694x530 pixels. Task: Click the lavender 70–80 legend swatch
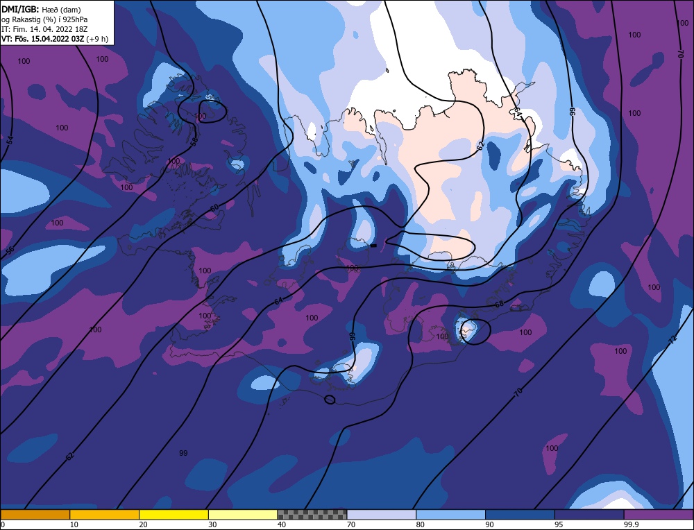382,514
